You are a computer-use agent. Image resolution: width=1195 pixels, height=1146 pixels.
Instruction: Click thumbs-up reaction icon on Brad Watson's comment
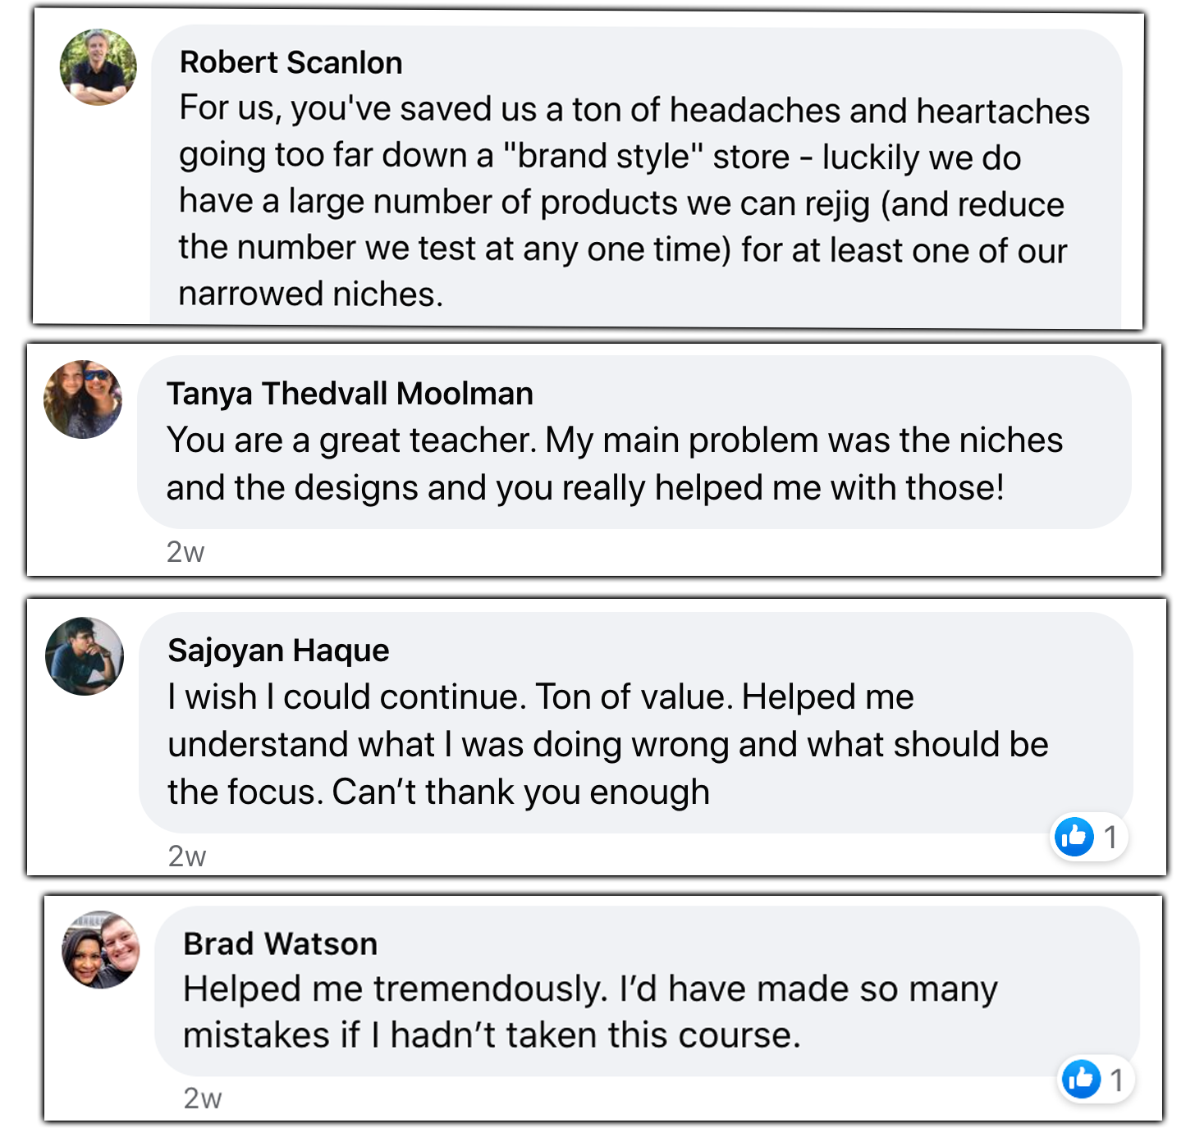[x=1081, y=1079]
